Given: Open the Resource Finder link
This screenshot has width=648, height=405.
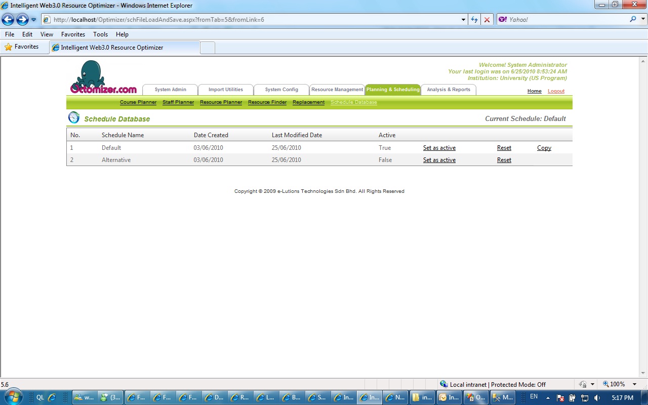Looking at the screenshot, I should click(x=267, y=102).
